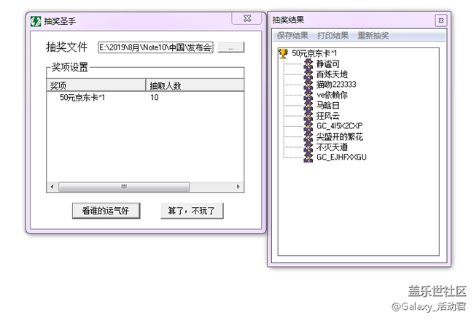Select the 奖项 column header
Screen dimensions: 474x323
point(96,85)
